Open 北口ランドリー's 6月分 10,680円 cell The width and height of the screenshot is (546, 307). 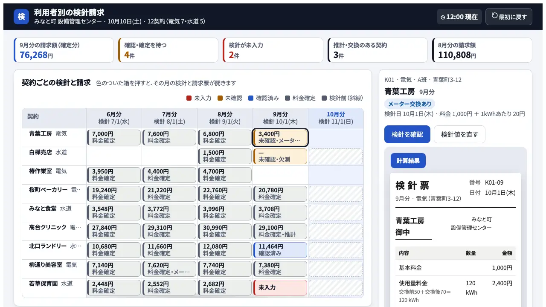point(114,250)
